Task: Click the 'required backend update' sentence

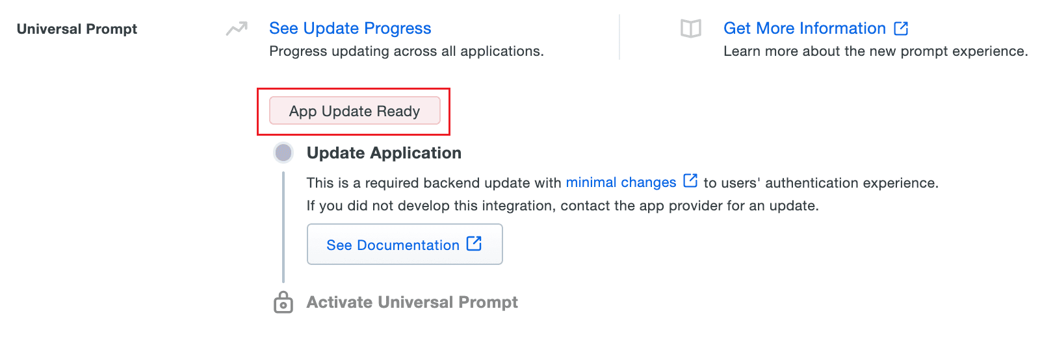Action: [434, 183]
